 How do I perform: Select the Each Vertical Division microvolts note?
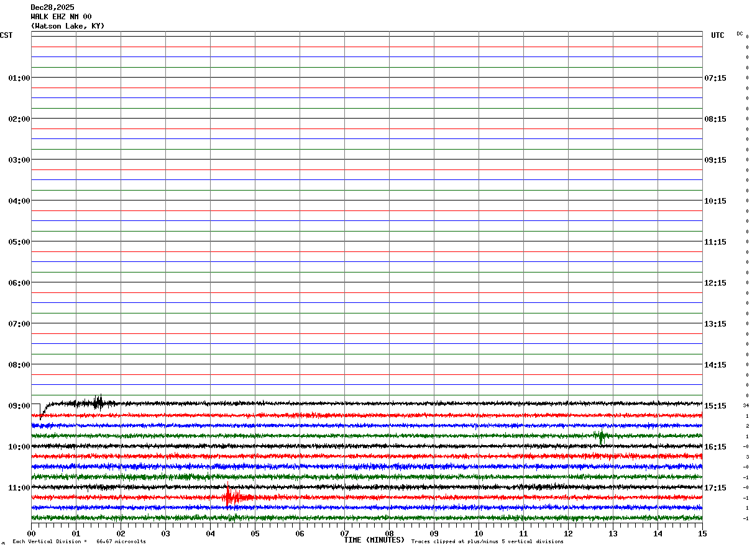[79, 542]
